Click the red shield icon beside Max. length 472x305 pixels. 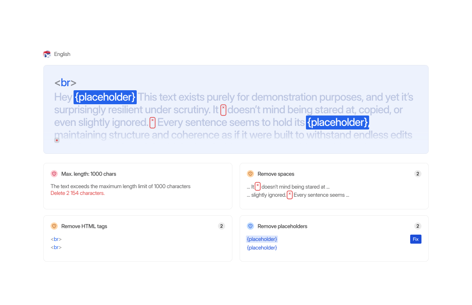pos(54,174)
